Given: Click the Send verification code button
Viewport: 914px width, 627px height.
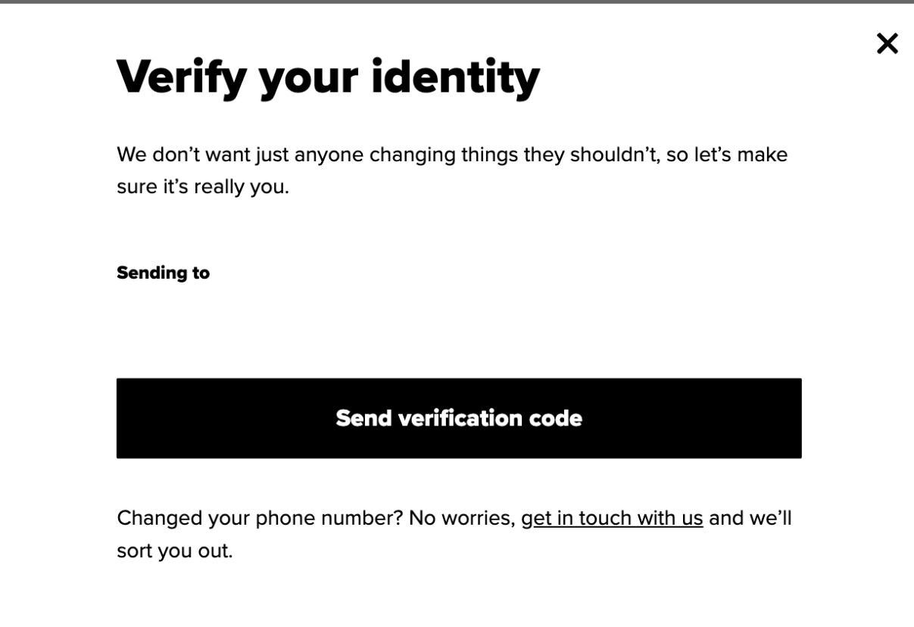Looking at the screenshot, I should click(459, 418).
